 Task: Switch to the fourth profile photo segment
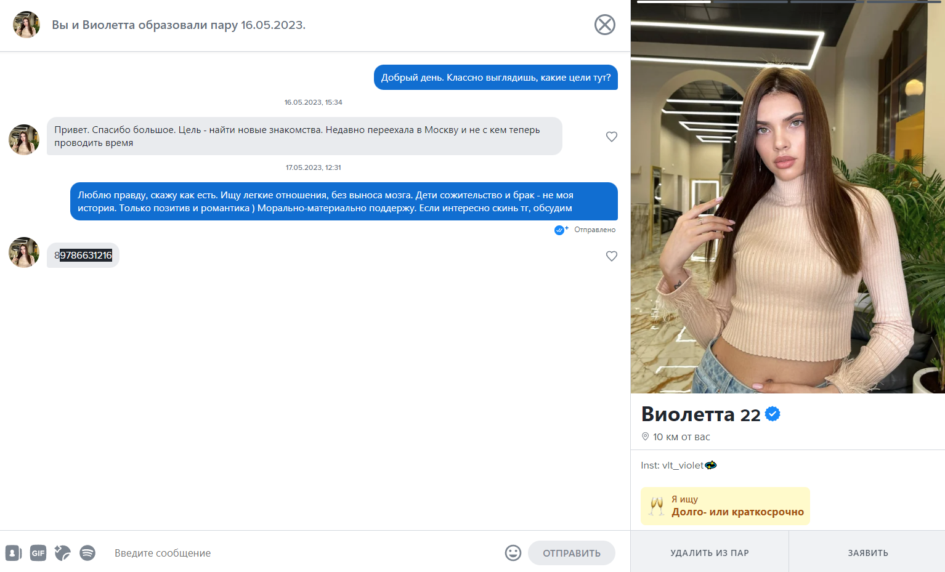pos(904,2)
